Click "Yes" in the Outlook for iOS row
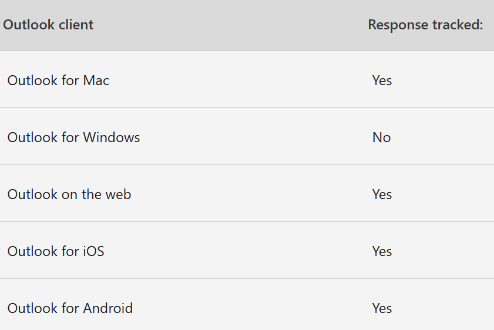This screenshot has width=494, height=330. pyautogui.click(x=382, y=251)
